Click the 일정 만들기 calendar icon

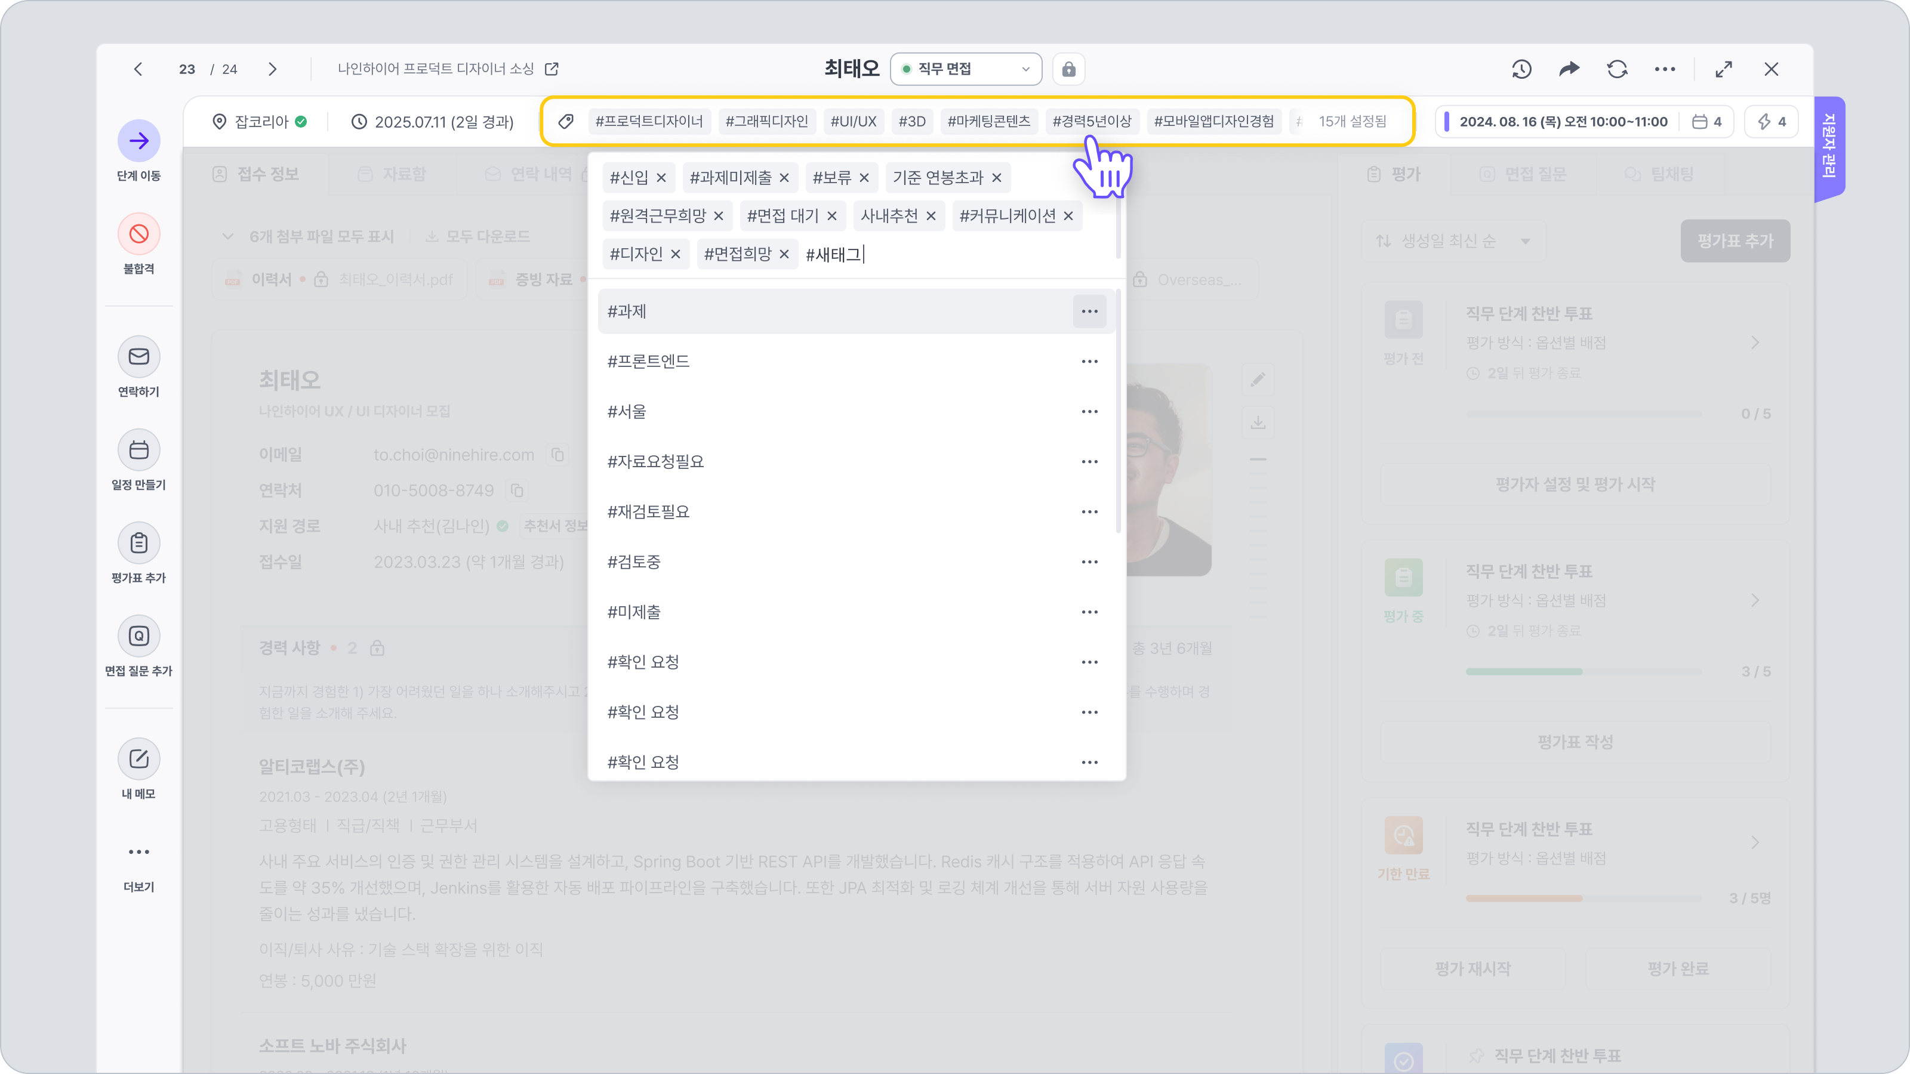[138, 450]
